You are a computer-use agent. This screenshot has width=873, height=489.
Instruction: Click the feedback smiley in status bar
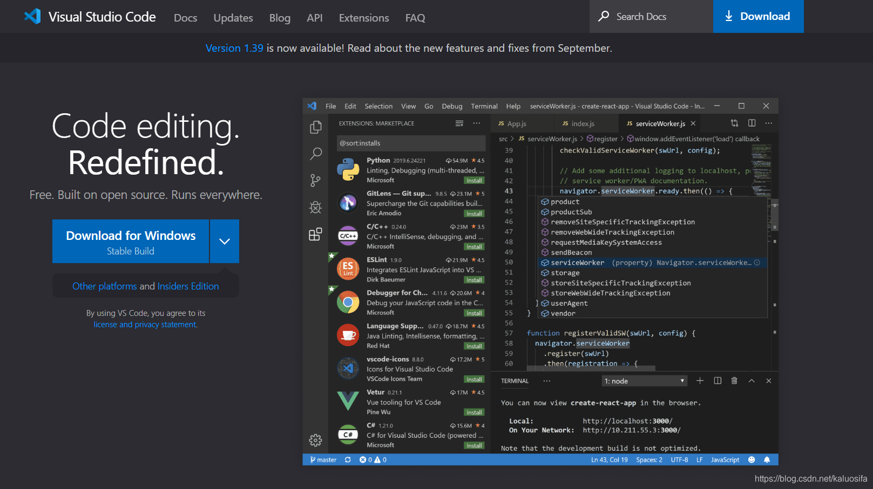tap(752, 460)
